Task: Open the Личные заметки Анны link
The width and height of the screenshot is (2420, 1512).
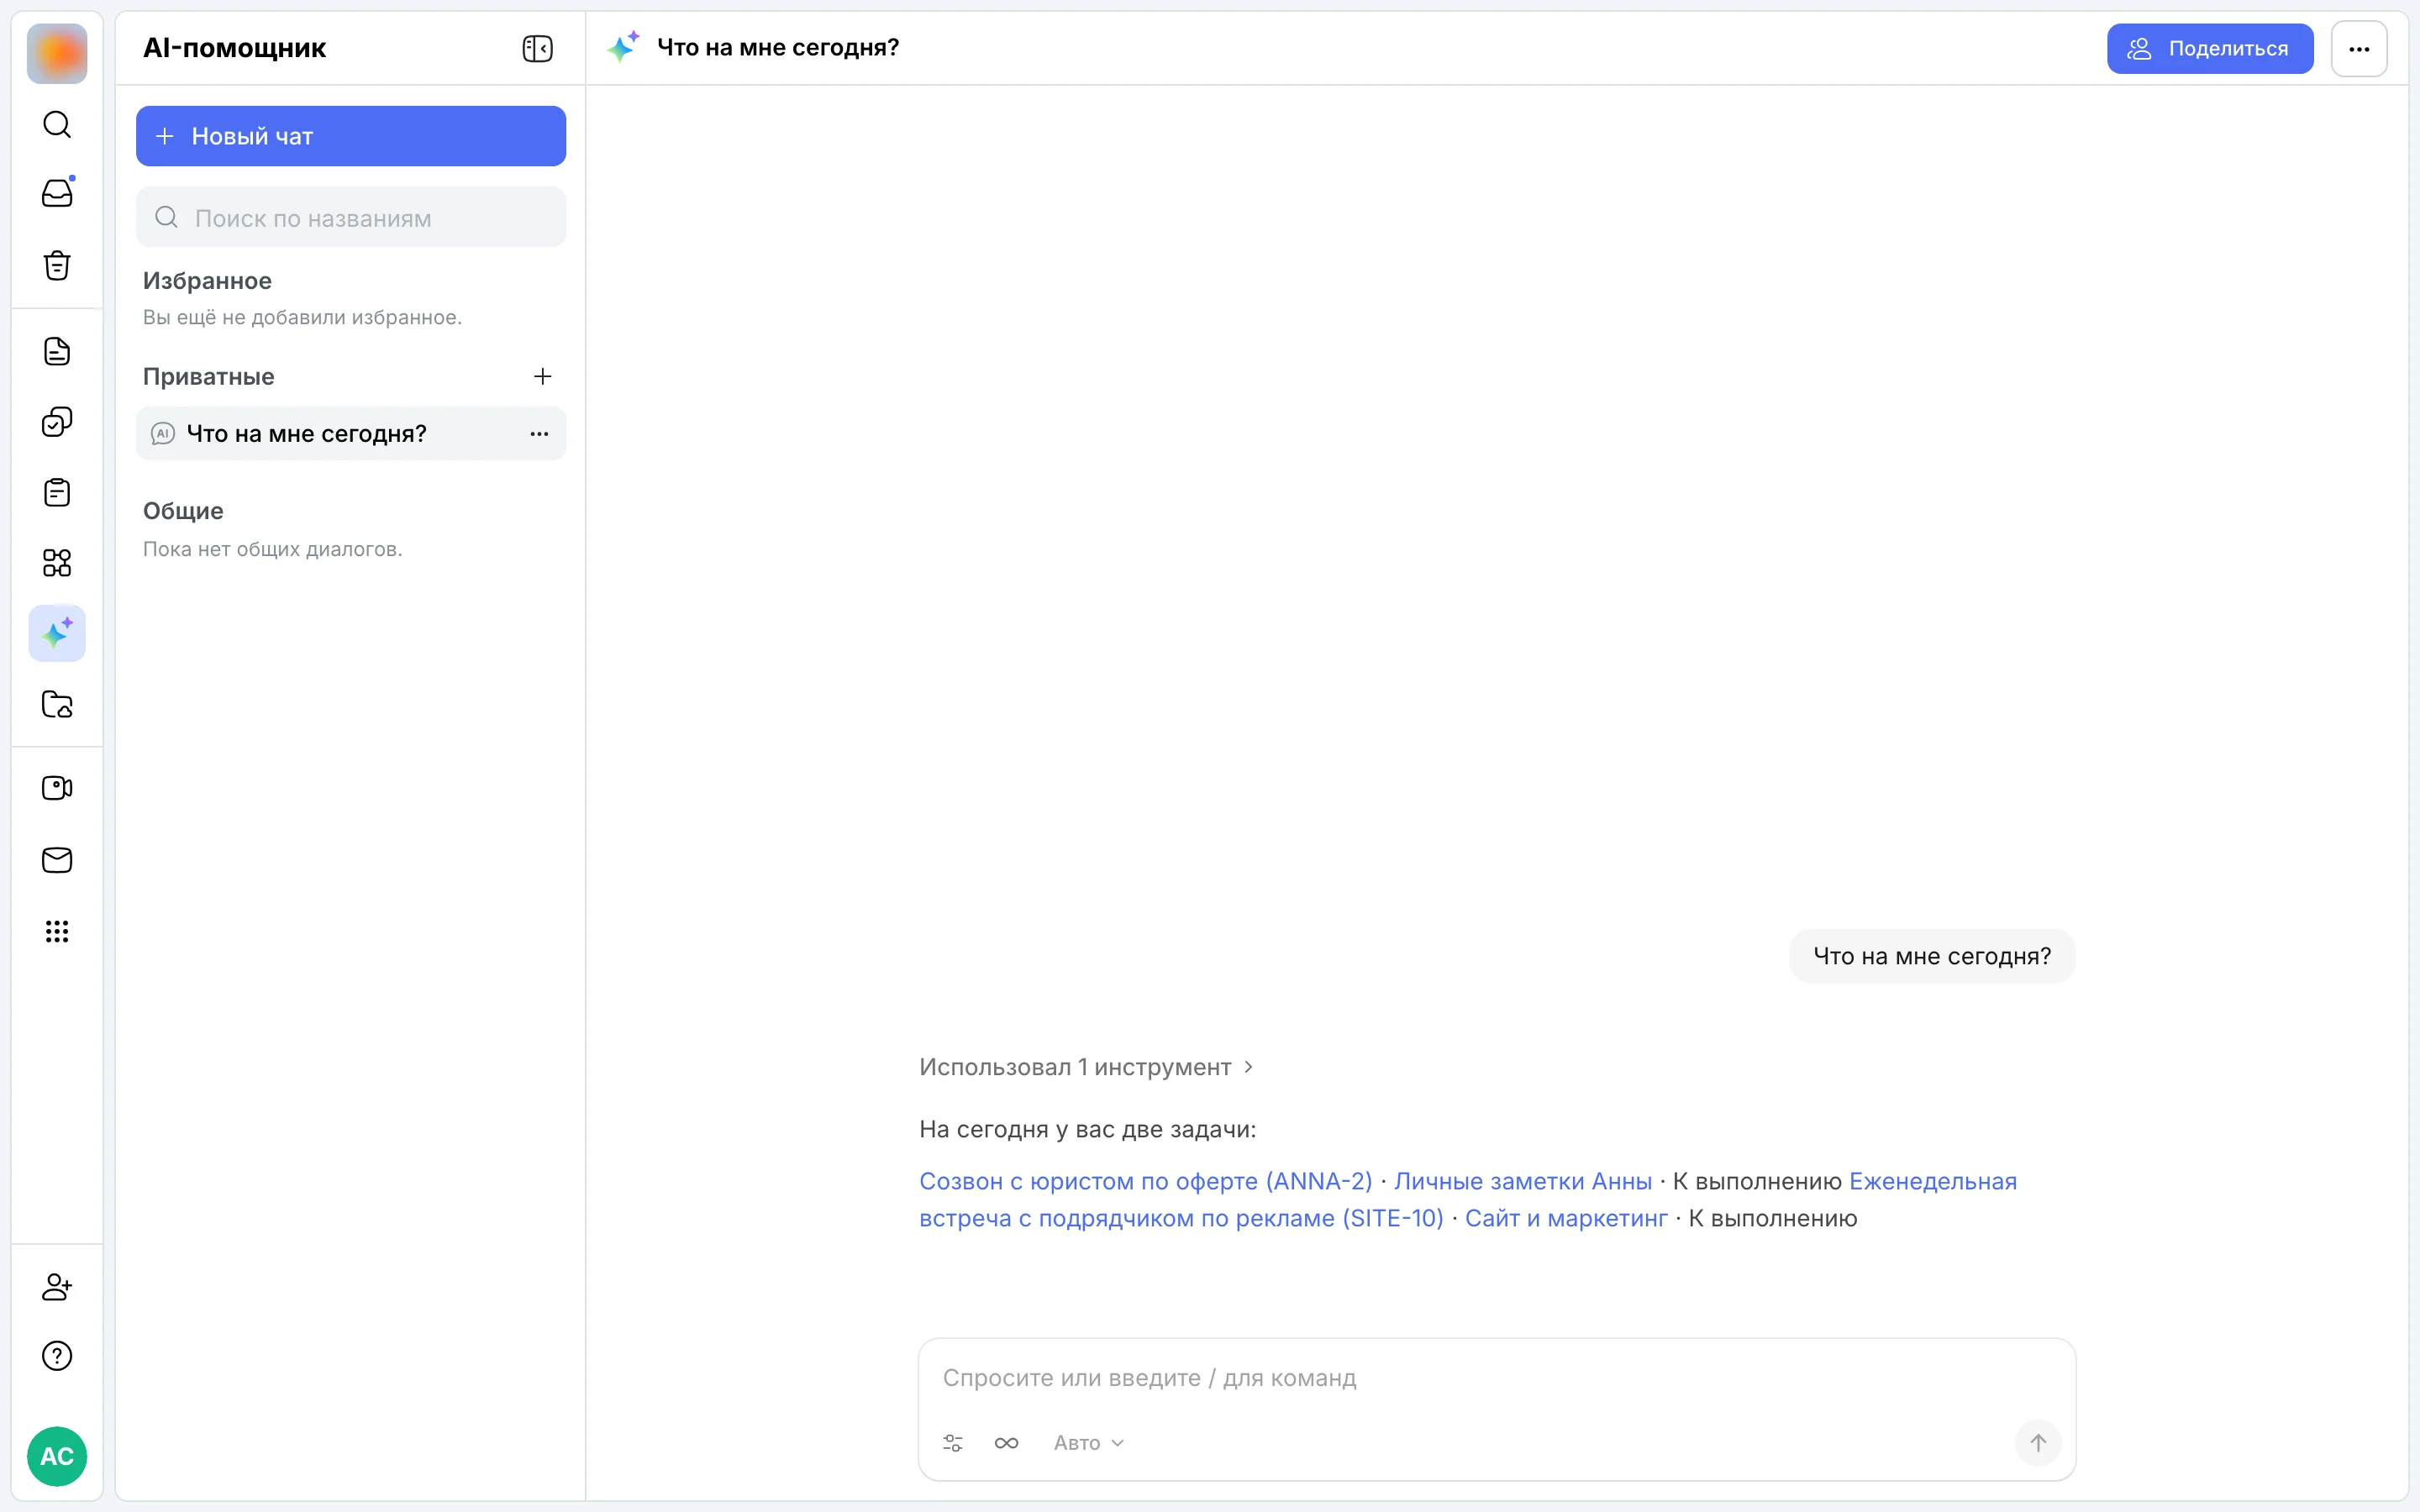Action: 1522,1181
